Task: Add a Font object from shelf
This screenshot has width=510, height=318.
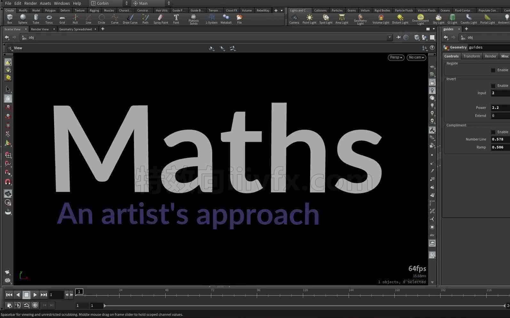Action: tap(176, 19)
